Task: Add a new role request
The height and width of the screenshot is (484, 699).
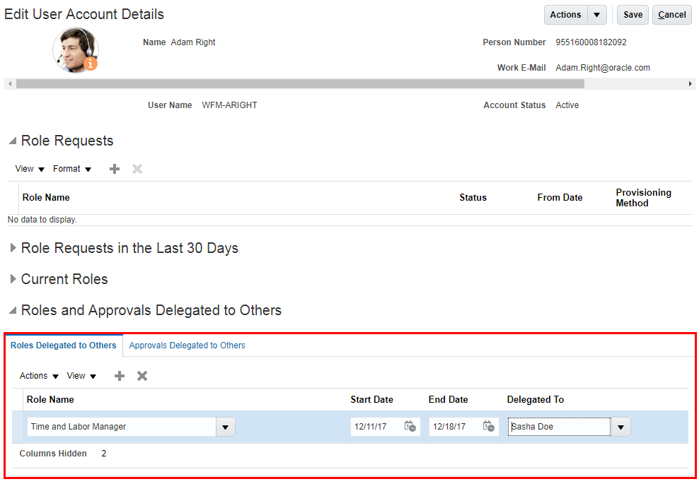Action: [114, 168]
